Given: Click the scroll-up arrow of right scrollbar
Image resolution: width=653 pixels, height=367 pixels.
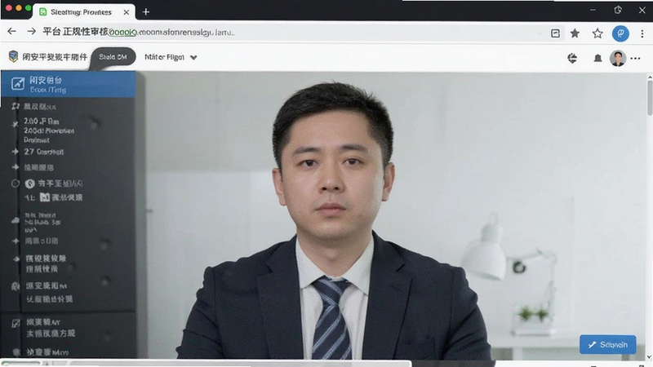Looking at the screenshot, I should coord(650,77).
